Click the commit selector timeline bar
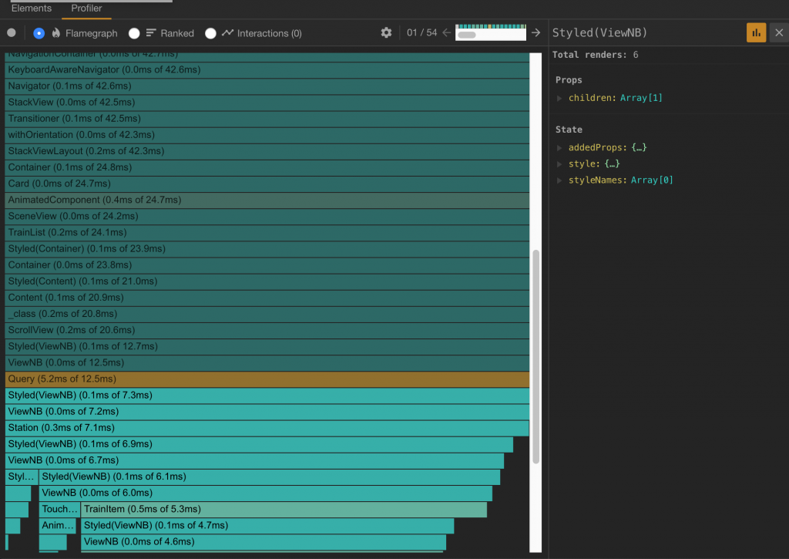The height and width of the screenshot is (559, 789). point(490,33)
